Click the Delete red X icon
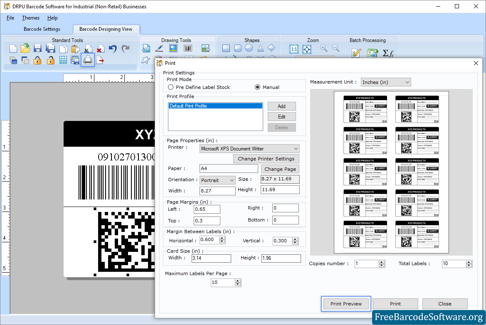 coord(100,49)
